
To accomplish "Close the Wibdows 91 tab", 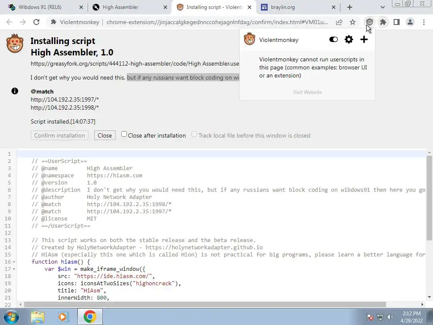I will click(81, 8).
